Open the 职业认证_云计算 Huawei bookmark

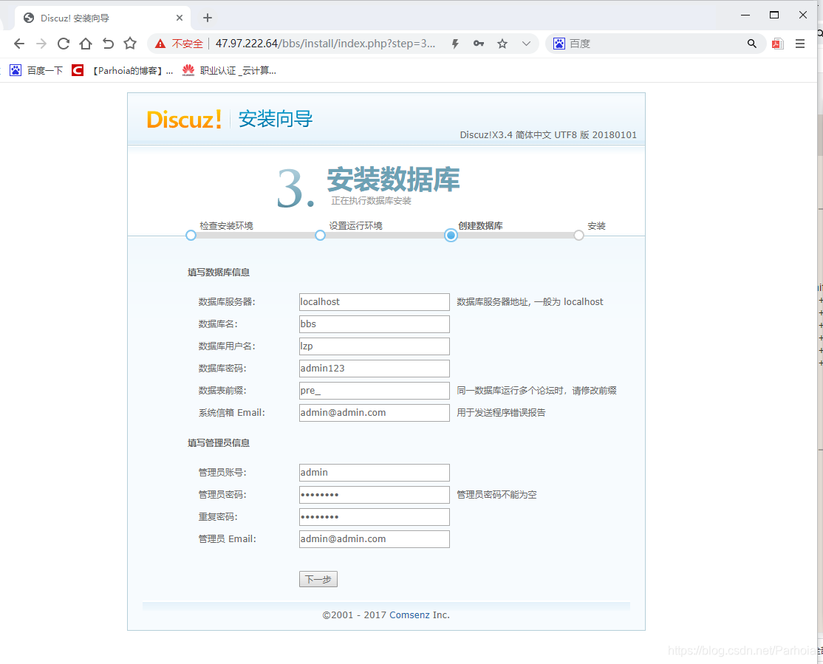click(x=229, y=70)
